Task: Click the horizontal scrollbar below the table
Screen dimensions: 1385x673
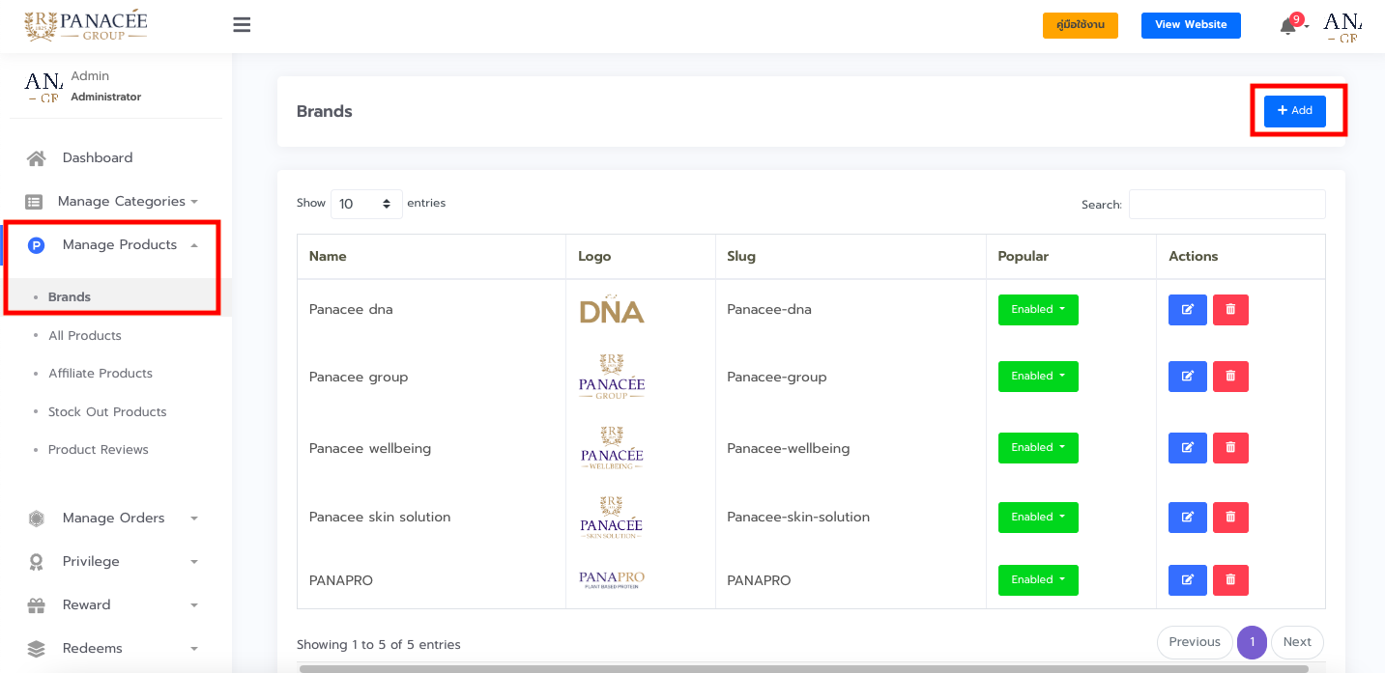Action: pos(804,668)
